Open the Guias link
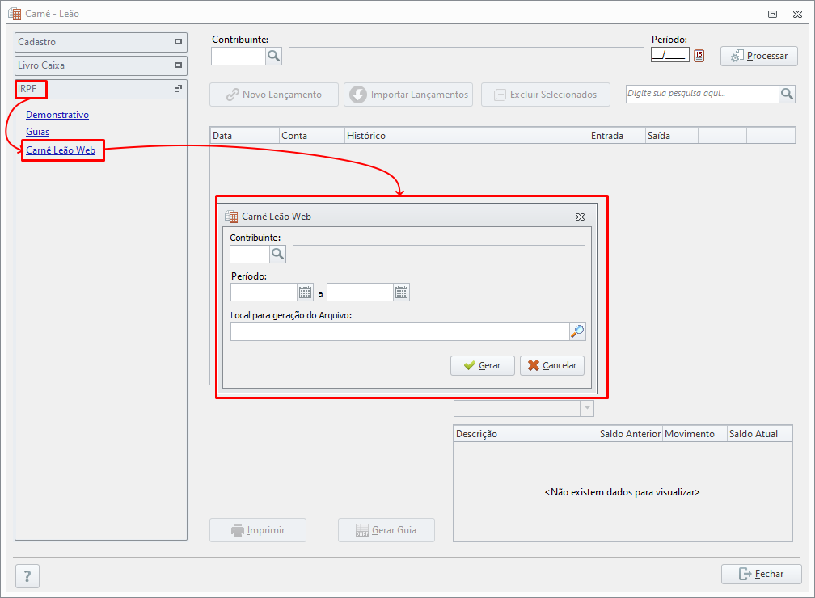 (37, 132)
